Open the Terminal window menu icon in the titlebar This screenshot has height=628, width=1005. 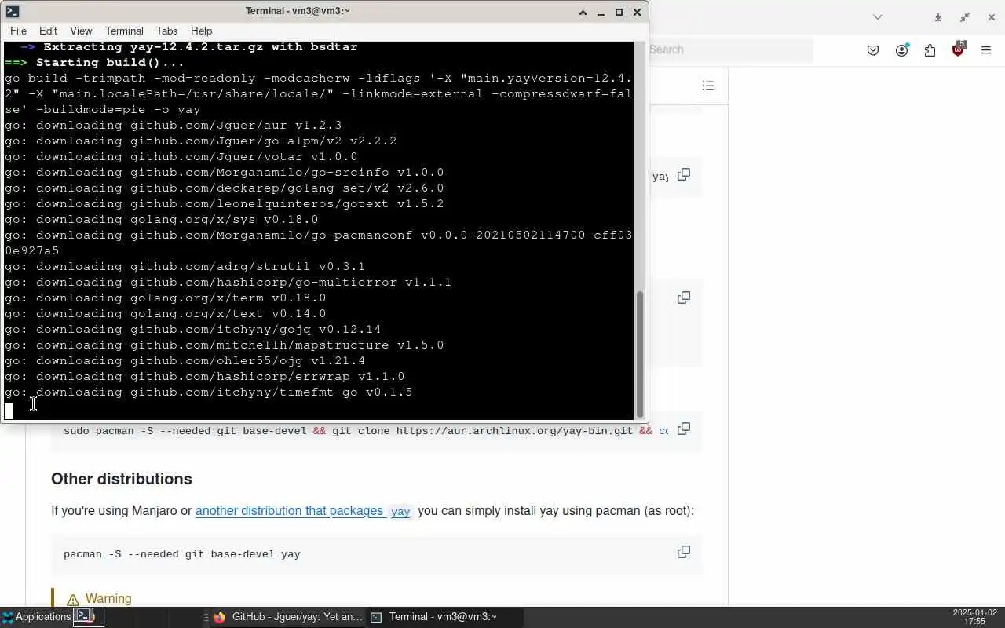click(12, 12)
